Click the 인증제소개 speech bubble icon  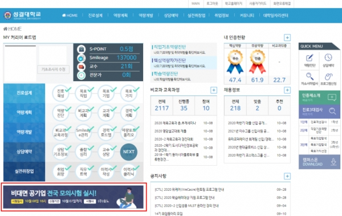coord(332,98)
